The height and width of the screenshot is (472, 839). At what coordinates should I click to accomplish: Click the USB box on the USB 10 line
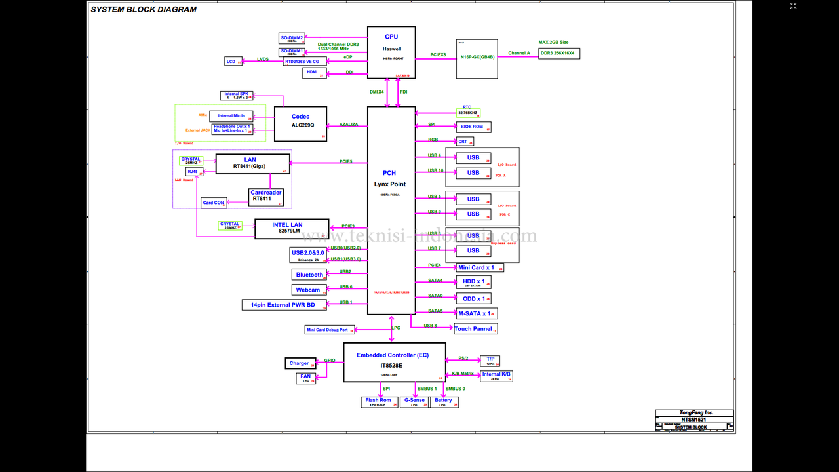click(x=473, y=173)
